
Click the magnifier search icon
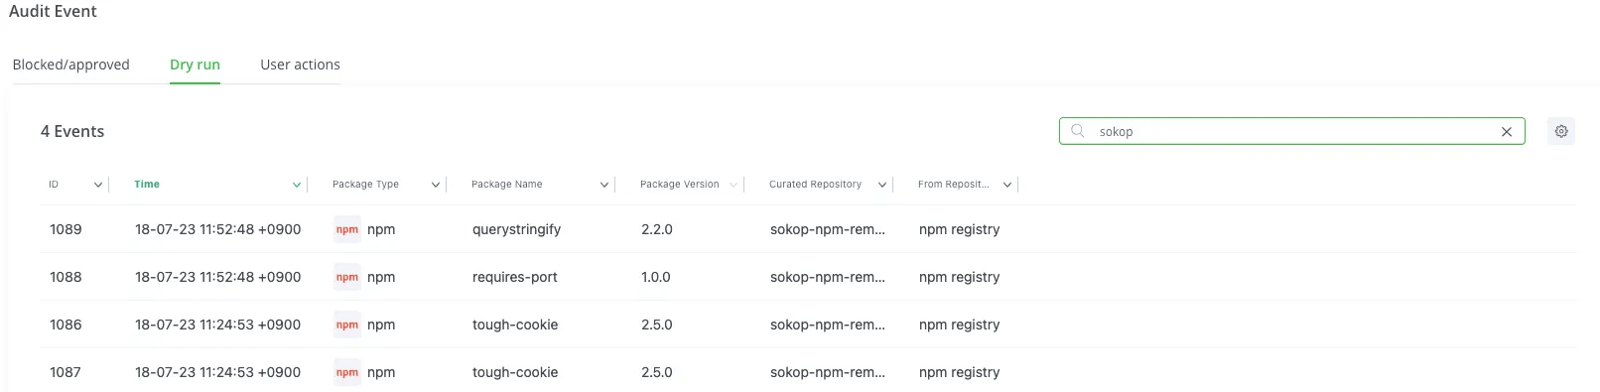[x=1077, y=131]
